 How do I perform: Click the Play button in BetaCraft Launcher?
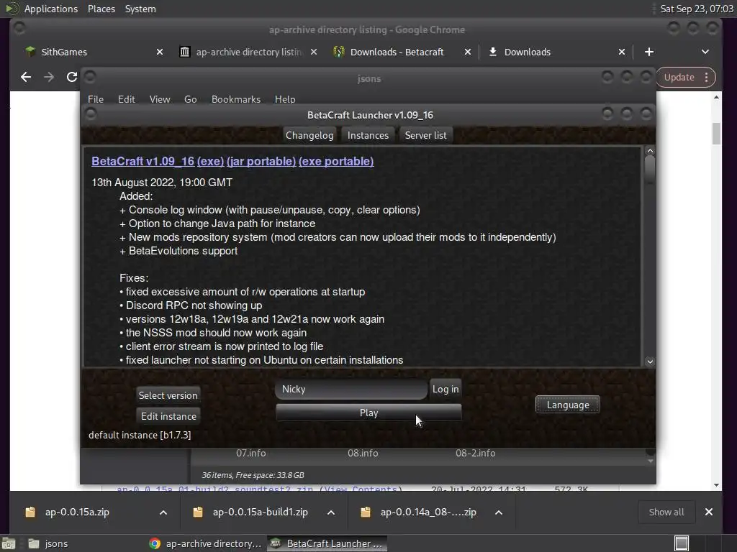click(368, 413)
